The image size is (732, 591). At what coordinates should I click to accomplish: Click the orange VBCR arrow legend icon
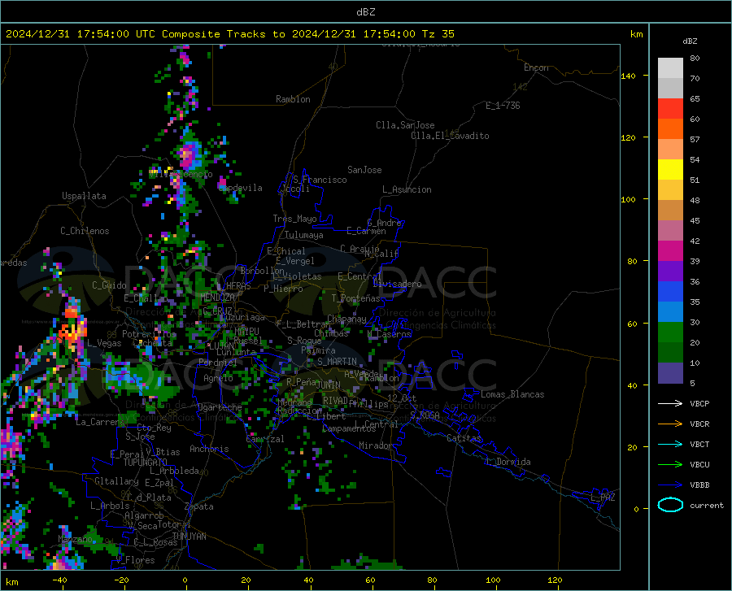[670, 424]
